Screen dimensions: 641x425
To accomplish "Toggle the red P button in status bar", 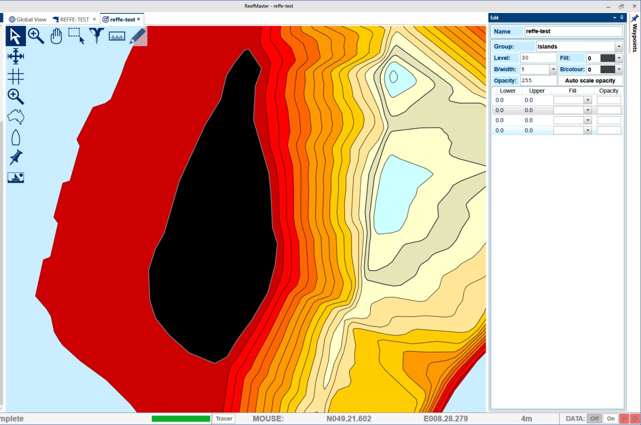I will (624, 418).
